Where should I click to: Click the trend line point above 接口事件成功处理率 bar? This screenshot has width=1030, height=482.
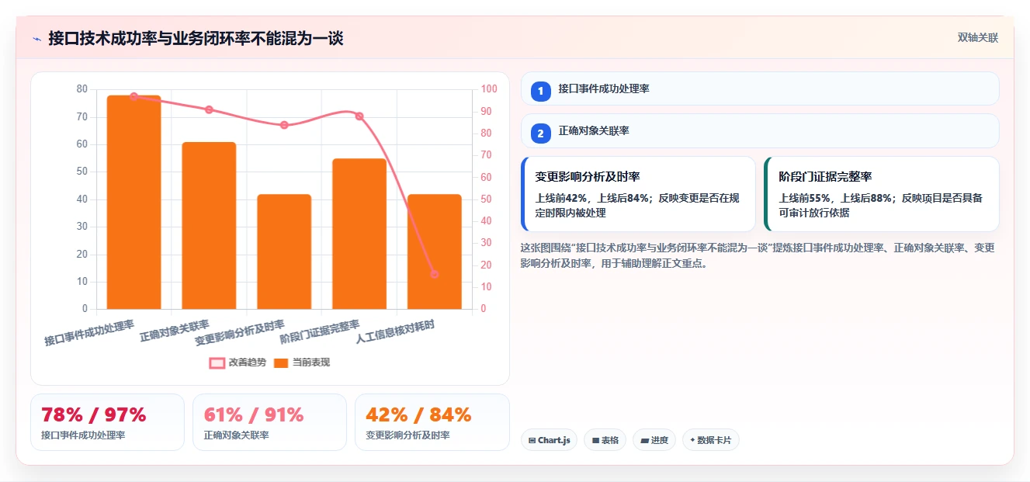134,96
